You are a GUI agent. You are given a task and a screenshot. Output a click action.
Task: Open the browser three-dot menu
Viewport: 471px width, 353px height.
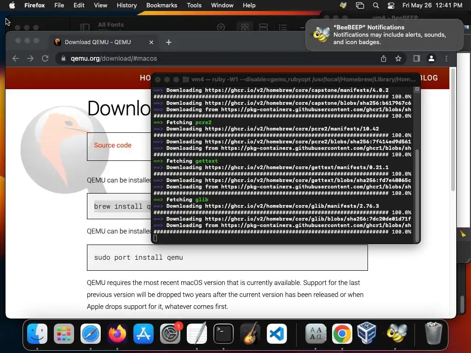(x=446, y=58)
